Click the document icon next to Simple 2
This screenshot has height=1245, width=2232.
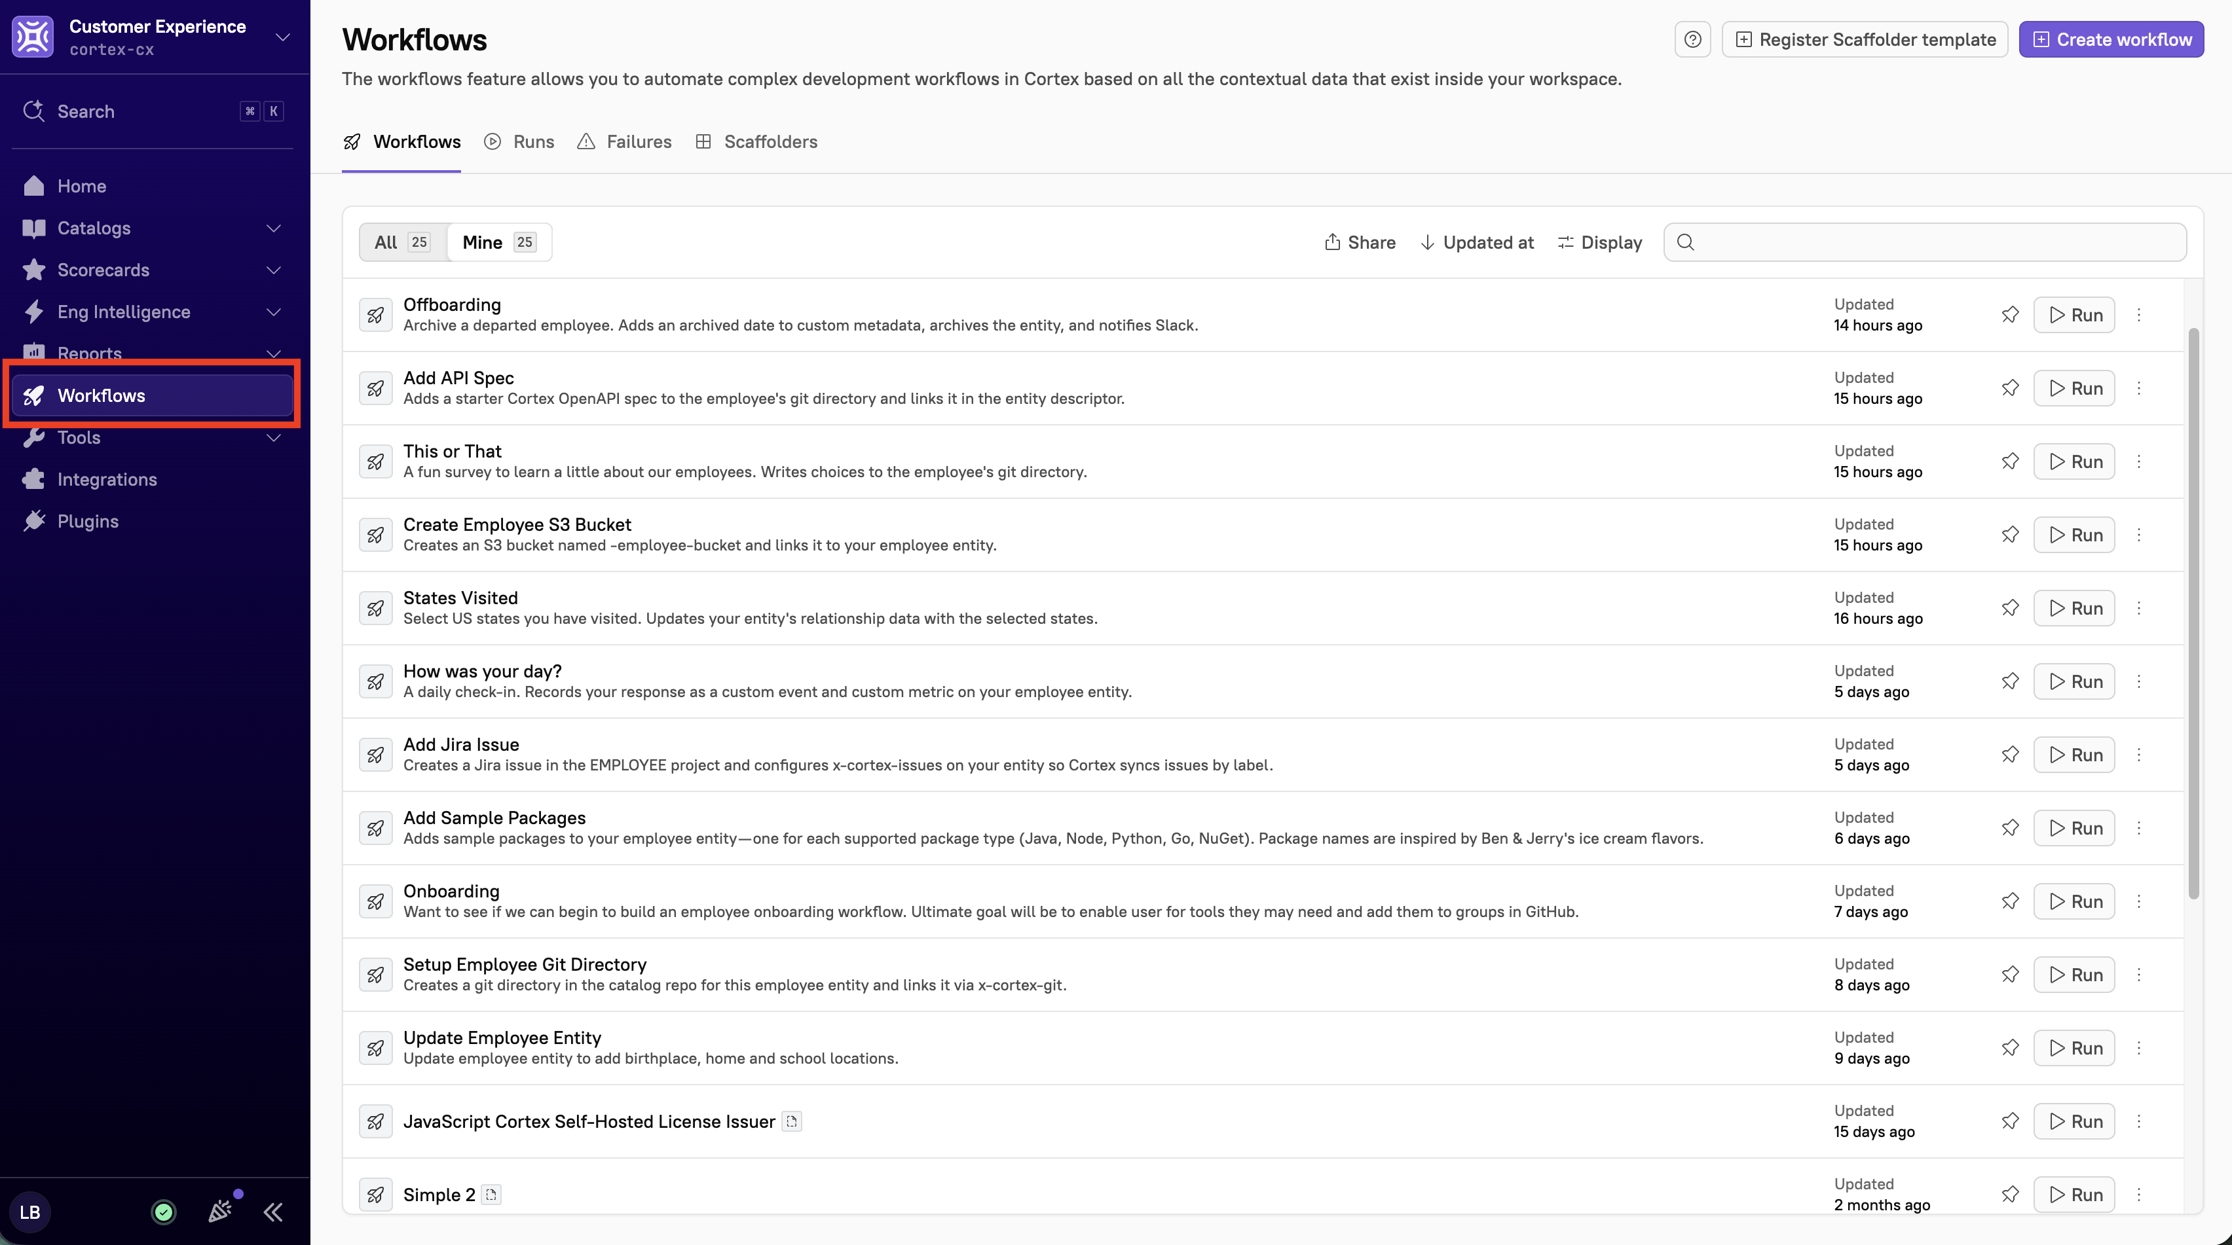point(491,1195)
